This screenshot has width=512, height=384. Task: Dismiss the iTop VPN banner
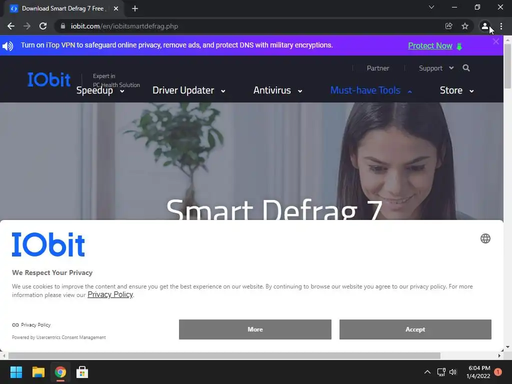496,41
